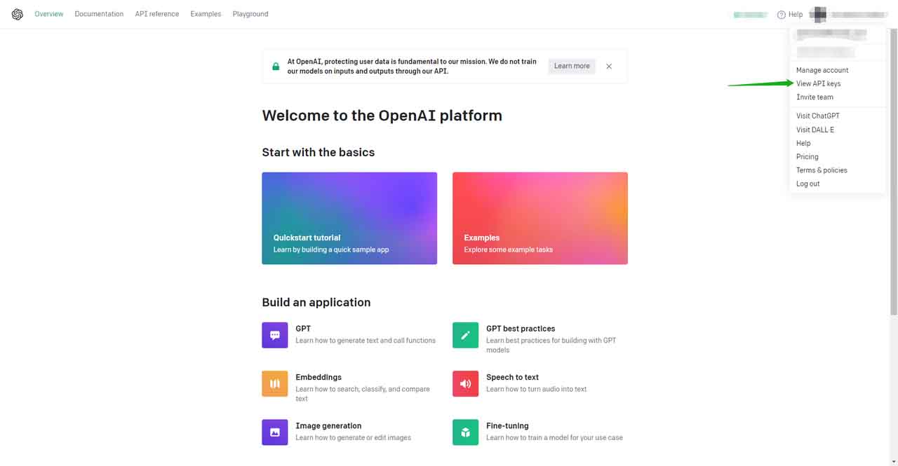Click the green lock icon in banner

(x=276, y=67)
